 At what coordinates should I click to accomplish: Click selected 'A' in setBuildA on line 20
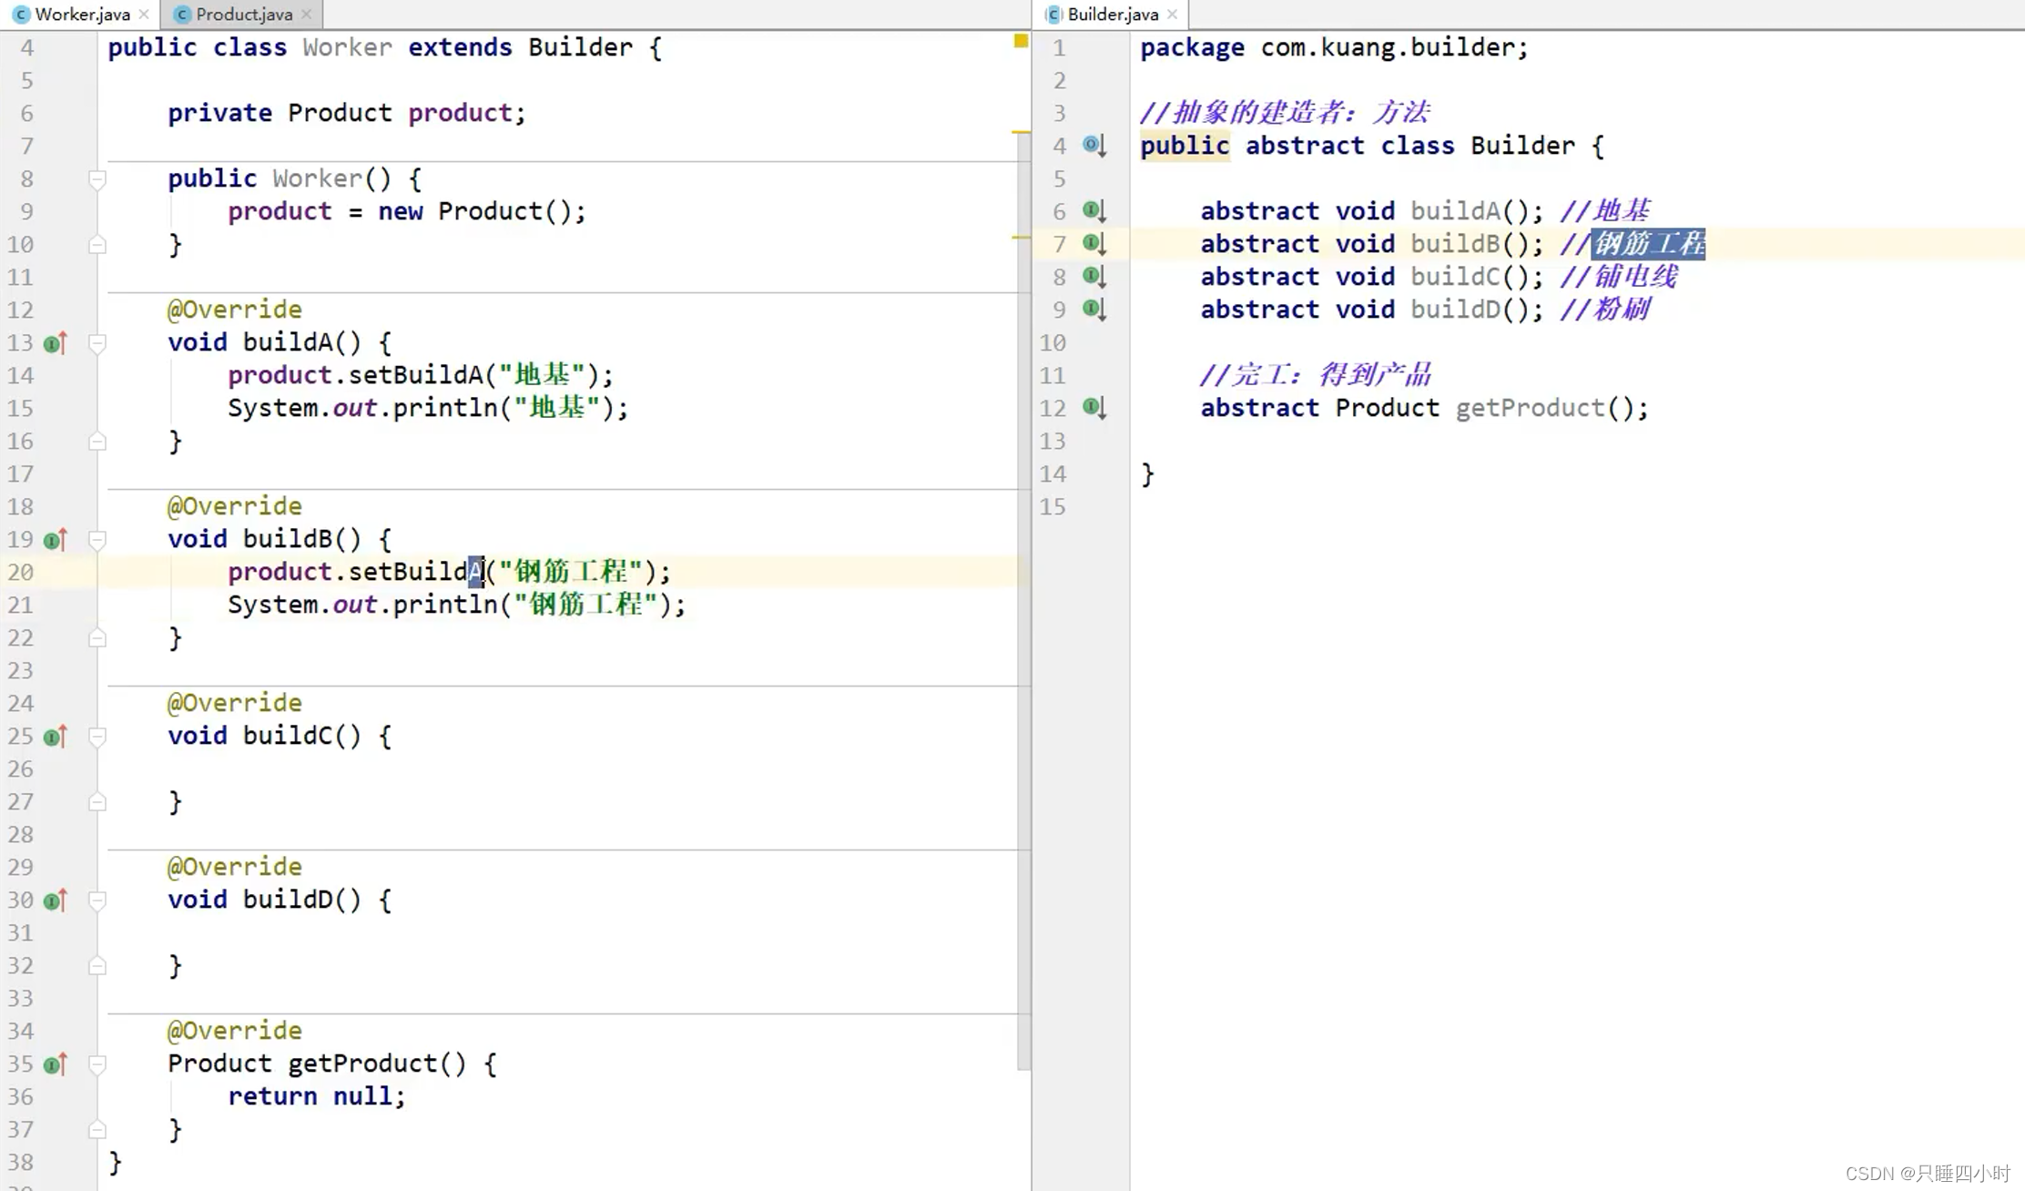point(476,572)
